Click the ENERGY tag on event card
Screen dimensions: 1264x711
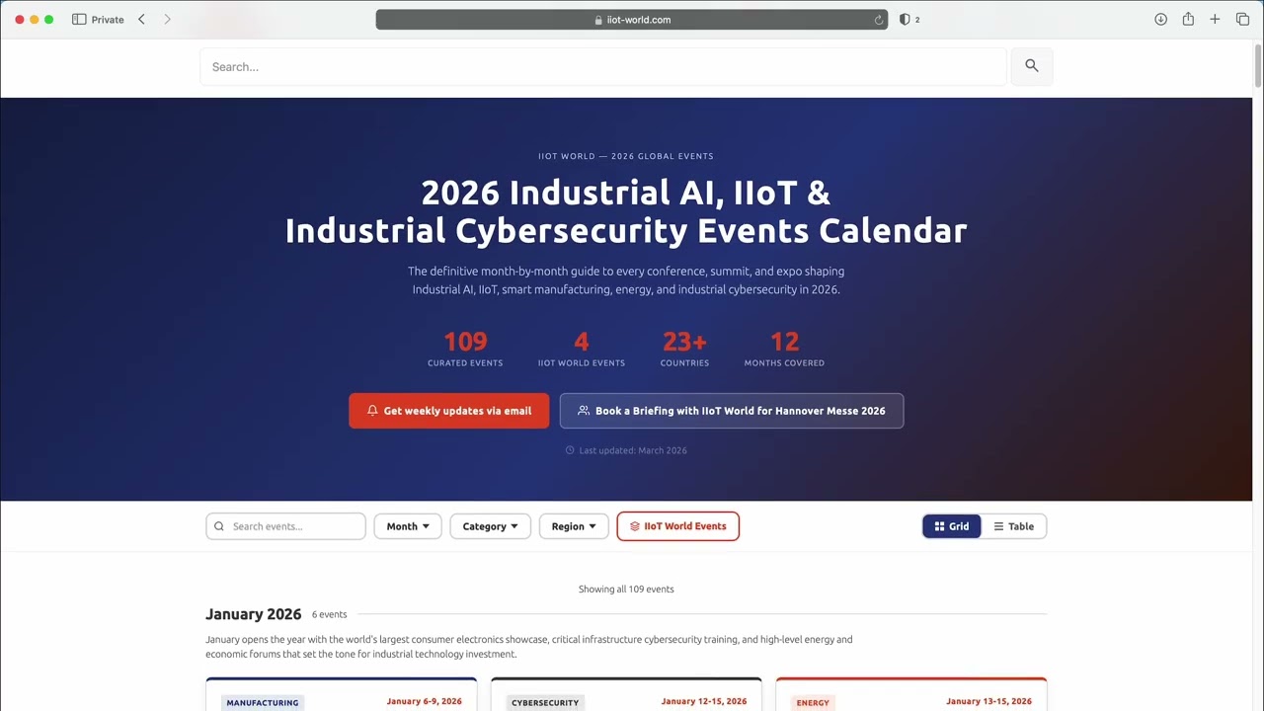tap(813, 703)
